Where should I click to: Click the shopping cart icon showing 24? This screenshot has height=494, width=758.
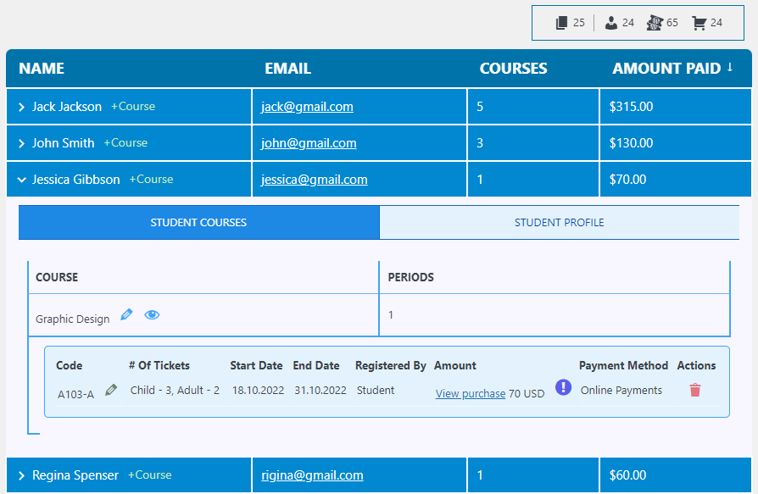click(x=699, y=23)
